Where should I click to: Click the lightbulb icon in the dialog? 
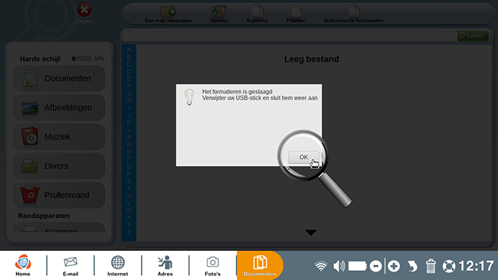189,97
